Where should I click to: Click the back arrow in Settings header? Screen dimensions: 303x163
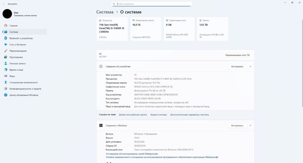[x=4, y=4]
